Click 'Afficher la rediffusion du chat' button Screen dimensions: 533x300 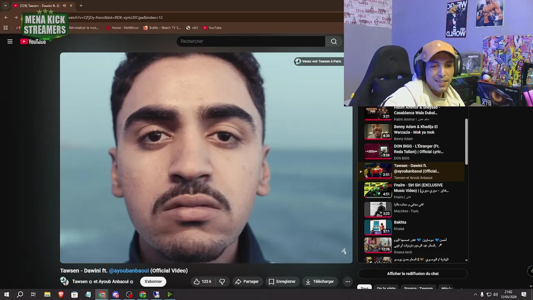(x=413, y=274)
